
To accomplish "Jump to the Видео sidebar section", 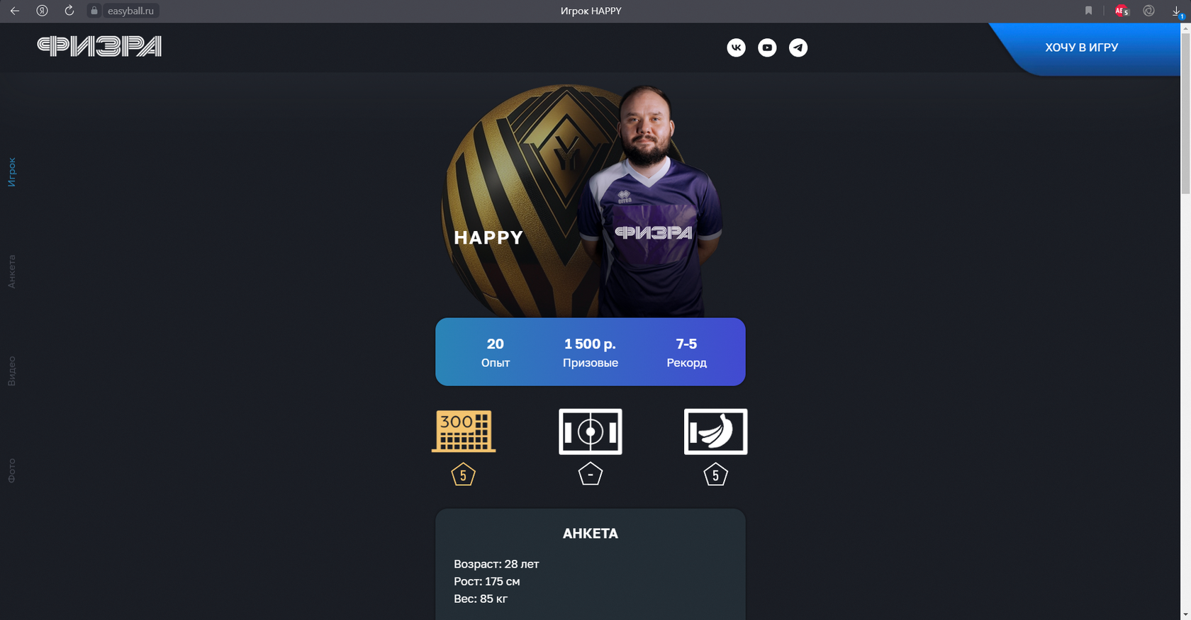I will (12, 371).
